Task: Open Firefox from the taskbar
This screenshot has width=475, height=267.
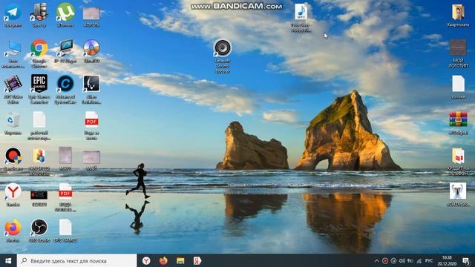Action: tap(163, 260)
